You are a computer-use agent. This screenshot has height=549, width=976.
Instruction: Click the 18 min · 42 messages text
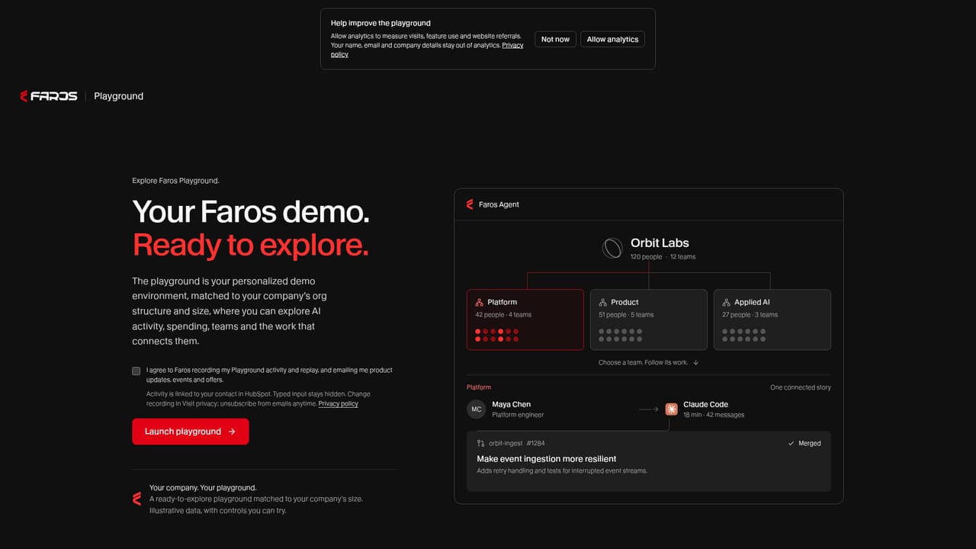click(714, 415)
